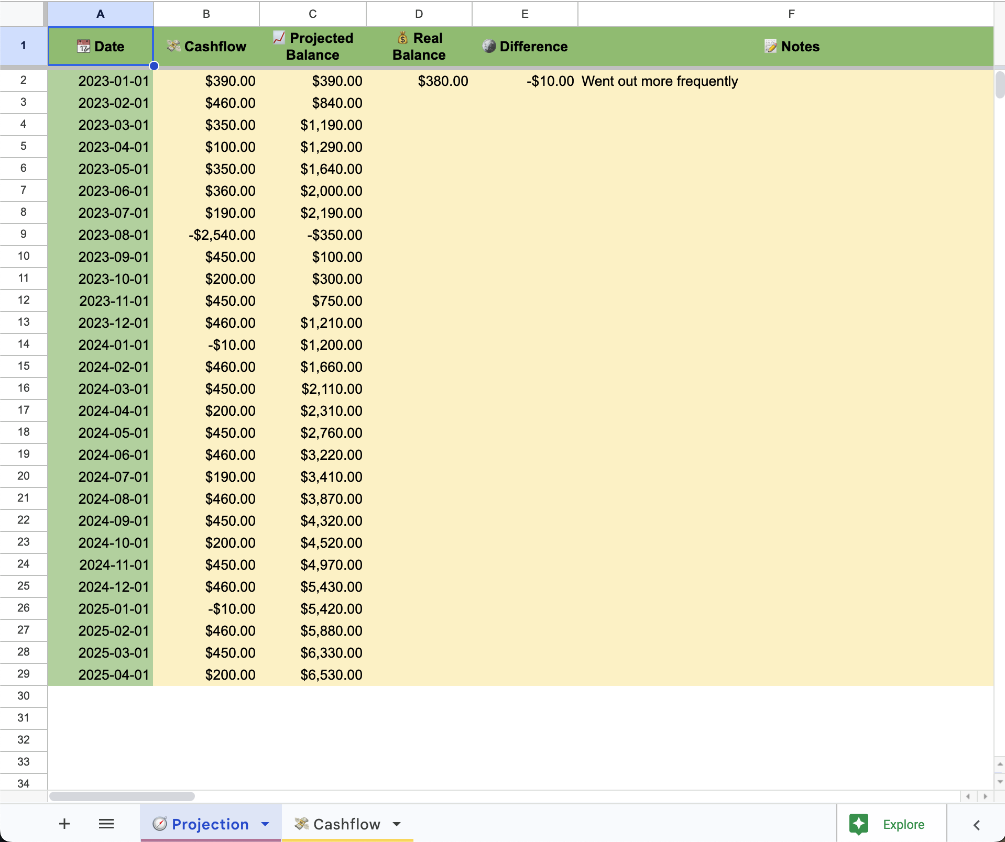This screenshot has height=842, width=1005.
Task: Open the Cashflow tab dropdown arrow
Action: [397, 824]
